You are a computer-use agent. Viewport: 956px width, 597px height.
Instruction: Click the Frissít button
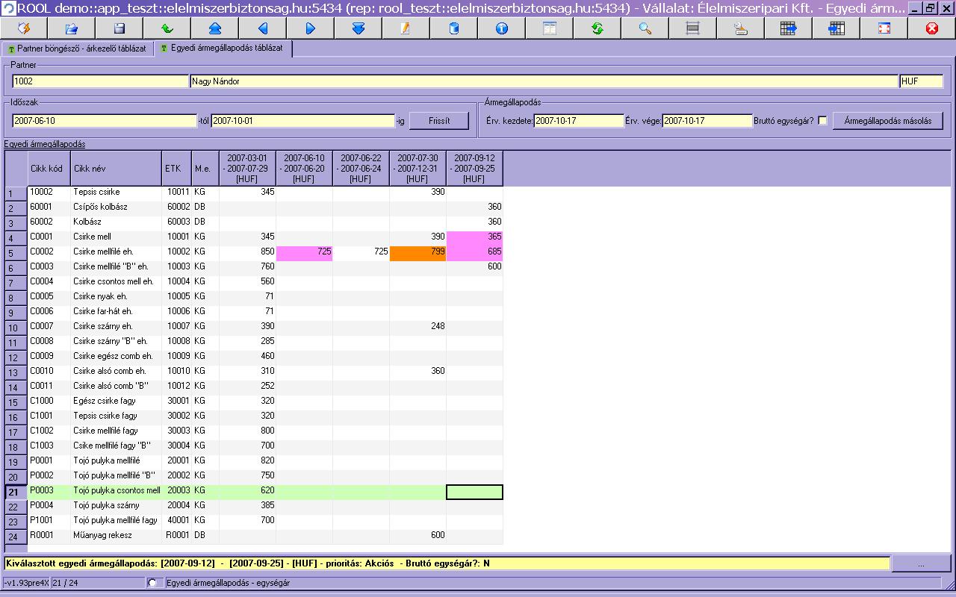(x=439, y=121)
